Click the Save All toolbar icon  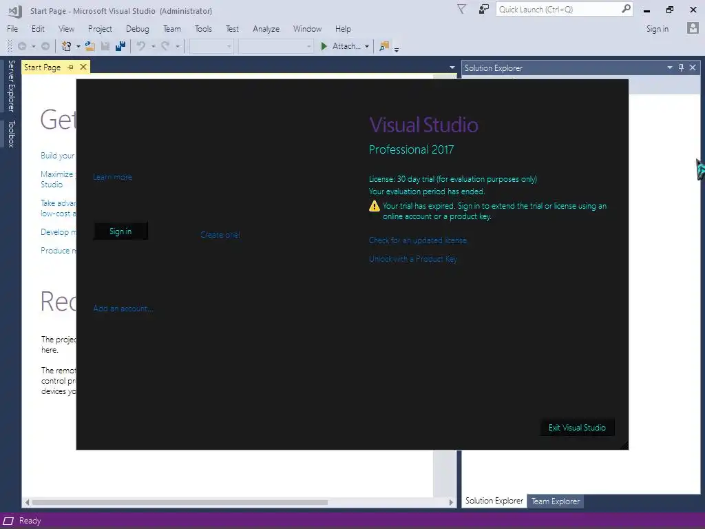(x=120, y=46)
